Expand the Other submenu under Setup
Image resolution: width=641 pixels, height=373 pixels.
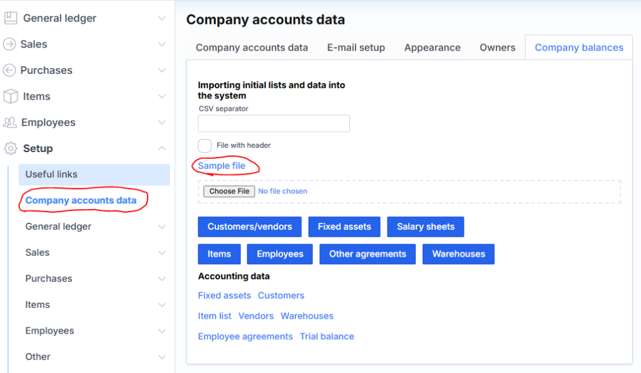162,357
